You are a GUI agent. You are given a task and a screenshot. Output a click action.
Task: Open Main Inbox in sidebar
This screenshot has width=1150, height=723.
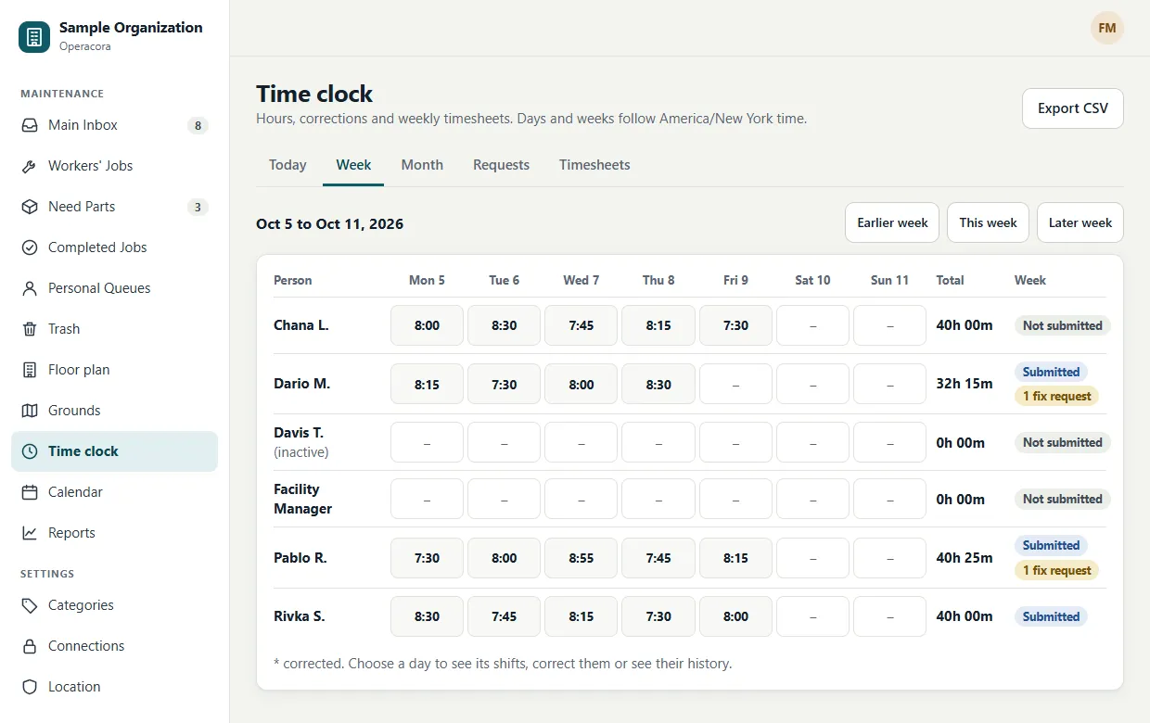pyautogui.click(x=115, y=125)
